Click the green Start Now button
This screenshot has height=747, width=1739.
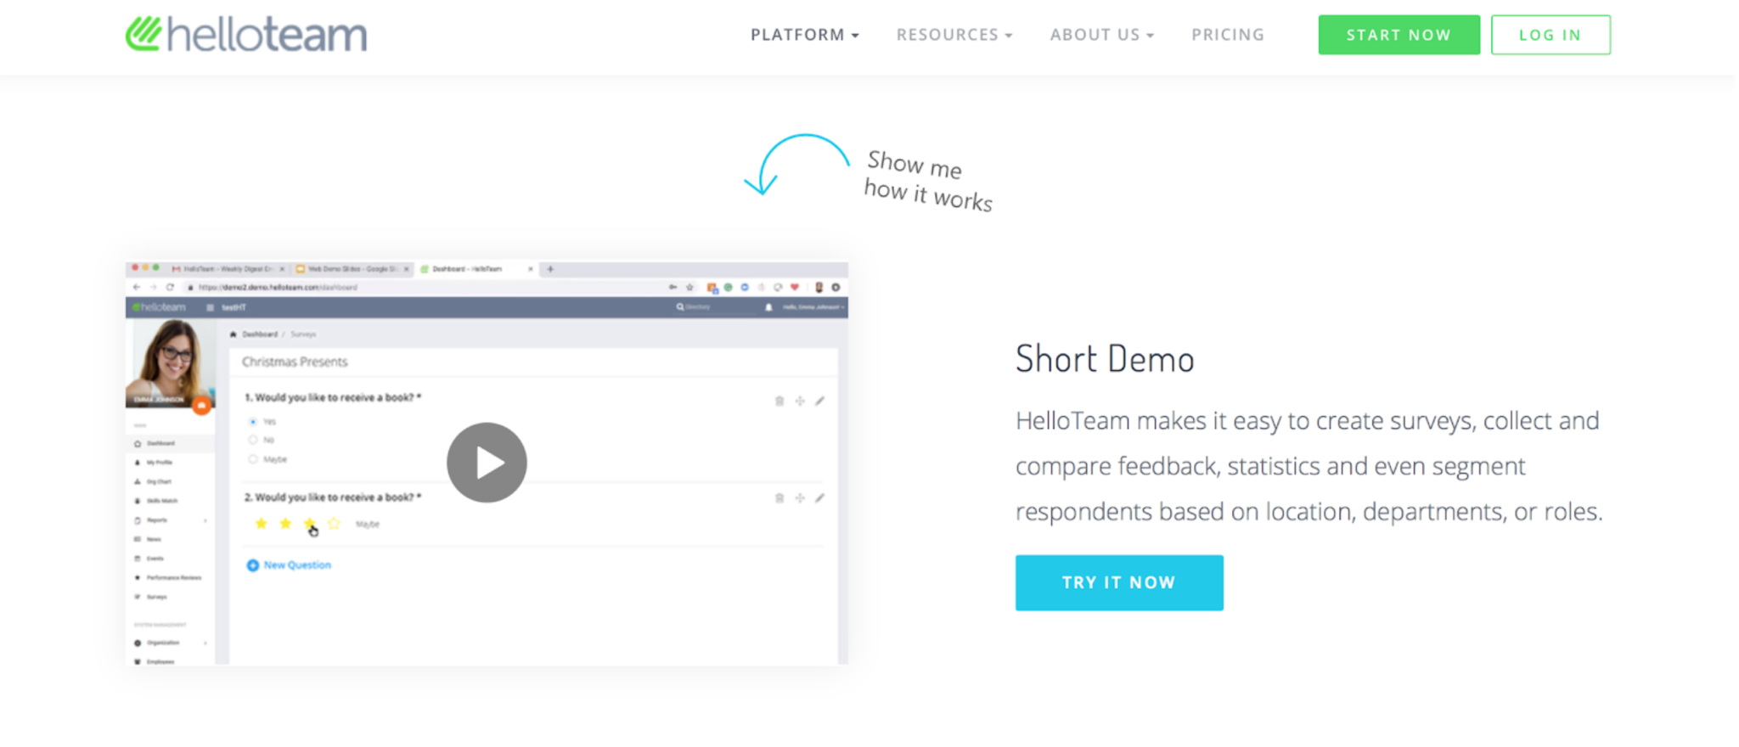pyautogui.click(x=1399, y=35)
